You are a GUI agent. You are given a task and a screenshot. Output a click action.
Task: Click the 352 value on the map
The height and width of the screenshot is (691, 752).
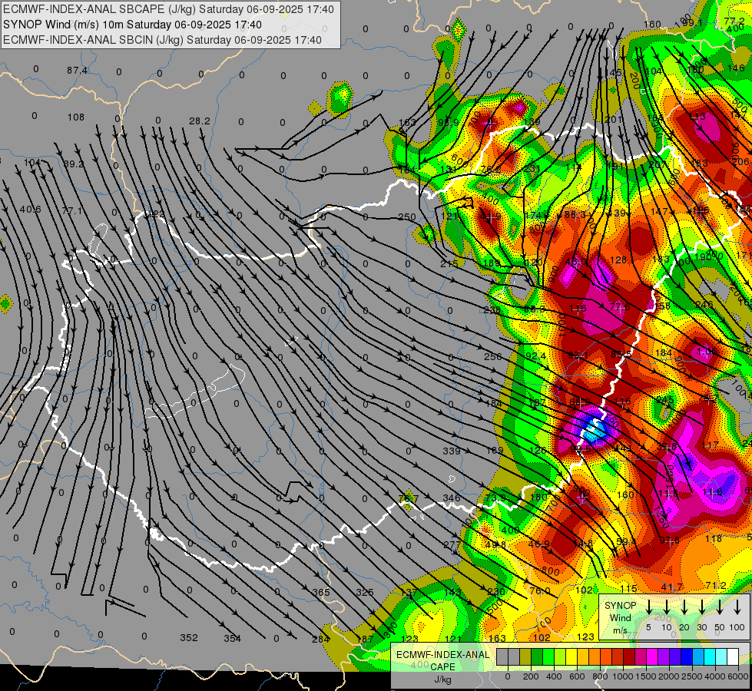pos(188,638)
